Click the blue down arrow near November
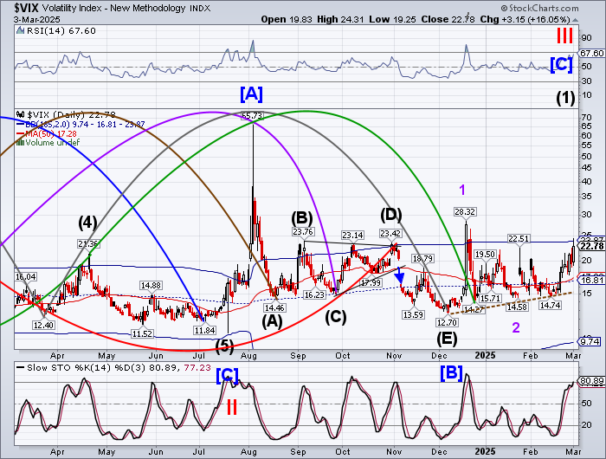This screenshot has width=606, height=459. pos(401,277)
